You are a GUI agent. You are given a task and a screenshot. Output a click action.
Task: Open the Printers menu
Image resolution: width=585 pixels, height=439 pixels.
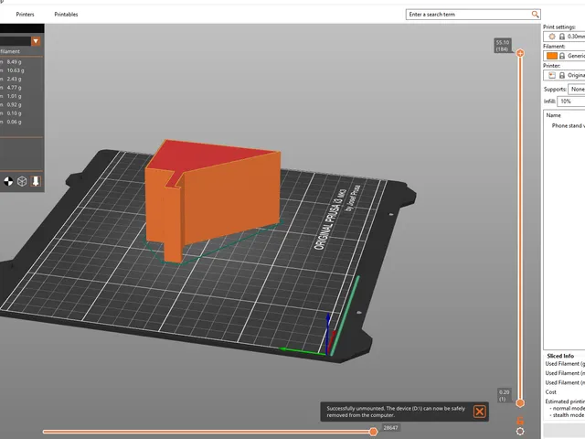(25, 15)
